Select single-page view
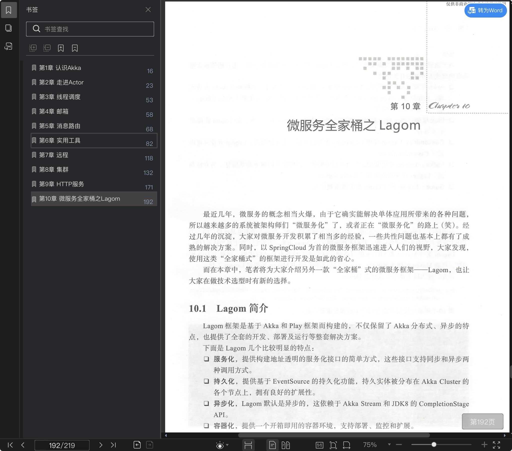 pyautogui.click(x=272, y=445)
